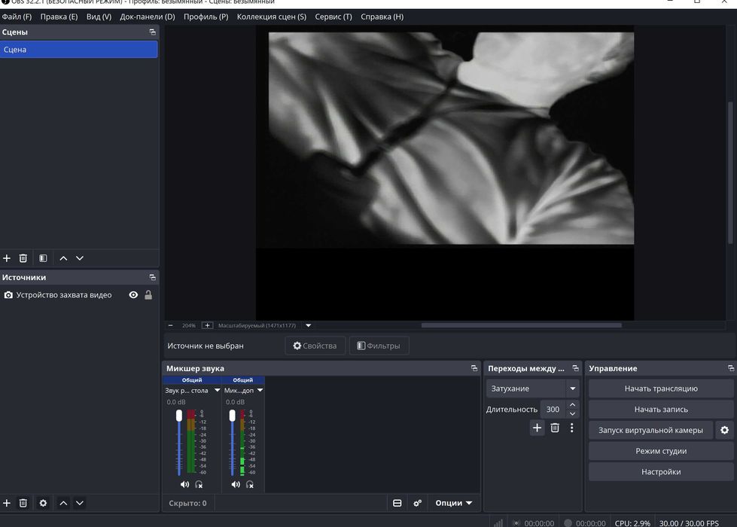Open scene filters icon in Scenes toolbar
737x527 pixels.
click(x=43, y=258)
